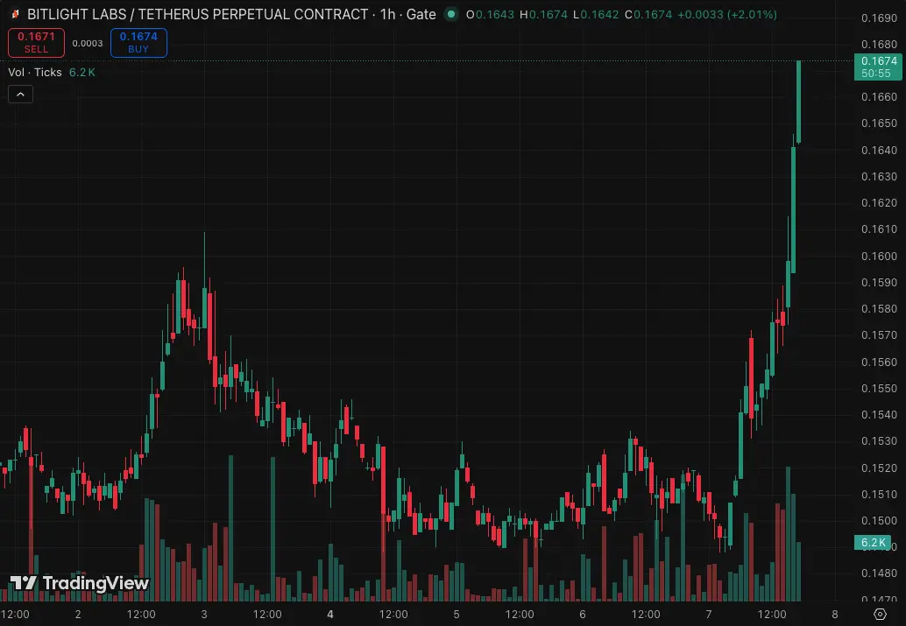Image resolution: width=906 pixels, height=626 pixels.
Task: Click date label 3 on time axis
Action: point(204,615)
